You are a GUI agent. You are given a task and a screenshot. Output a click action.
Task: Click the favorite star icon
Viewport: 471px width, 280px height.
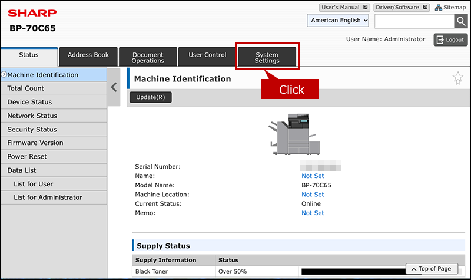[x=458, y=78]
